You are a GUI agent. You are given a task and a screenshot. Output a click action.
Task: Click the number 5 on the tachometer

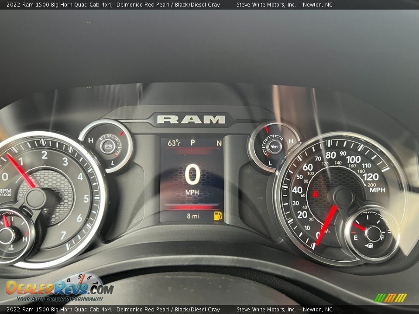[x=86, y=199]
